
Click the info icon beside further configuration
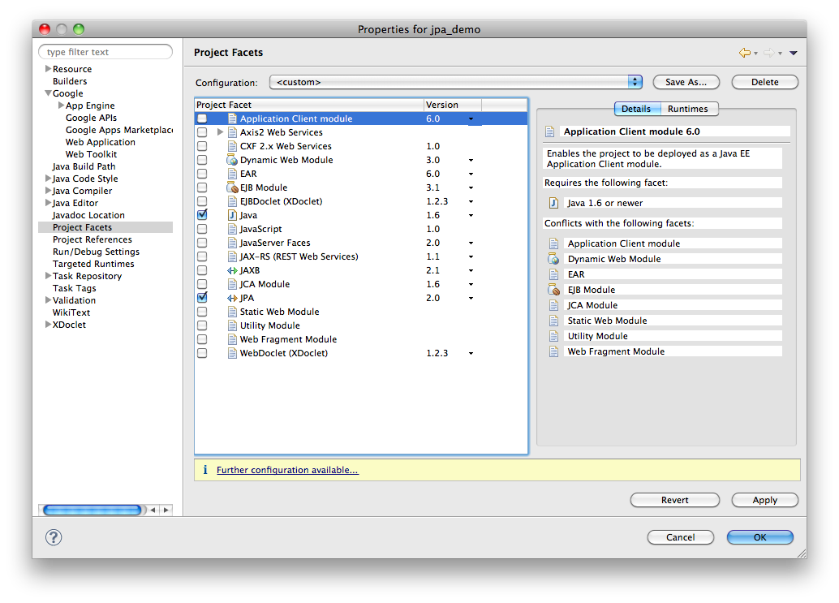[x=205, y=470]
